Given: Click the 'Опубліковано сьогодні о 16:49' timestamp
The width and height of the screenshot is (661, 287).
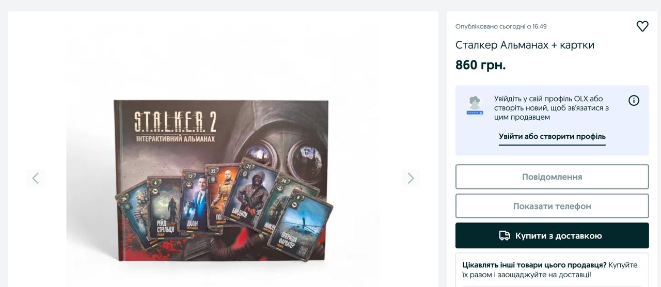Looking at the screenshot, I should tap(501, 26).
